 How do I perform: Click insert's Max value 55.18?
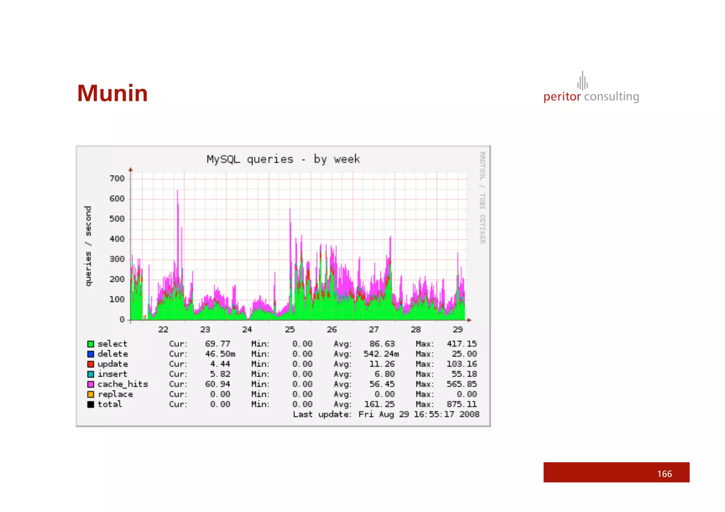pyautogui.click(x=464, y=374)
